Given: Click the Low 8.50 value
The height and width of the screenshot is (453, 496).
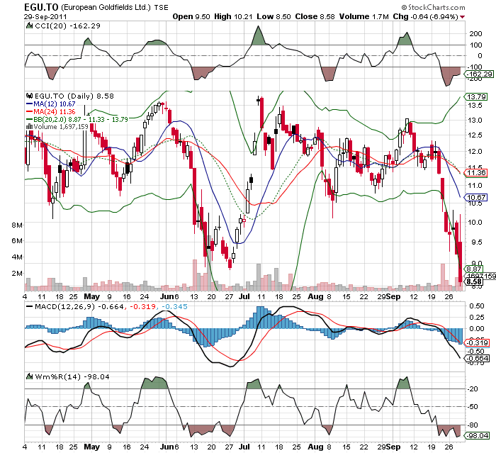Looking at the screenshot, I should point(274,16).
